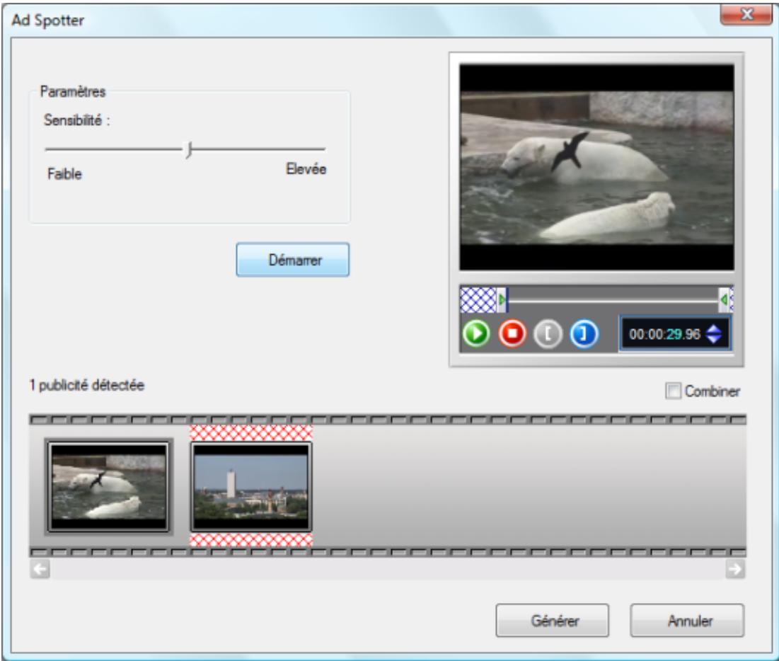Select the polar bear clip thumbnail
The width and height of the screenshot is (779, 661).
108,487
